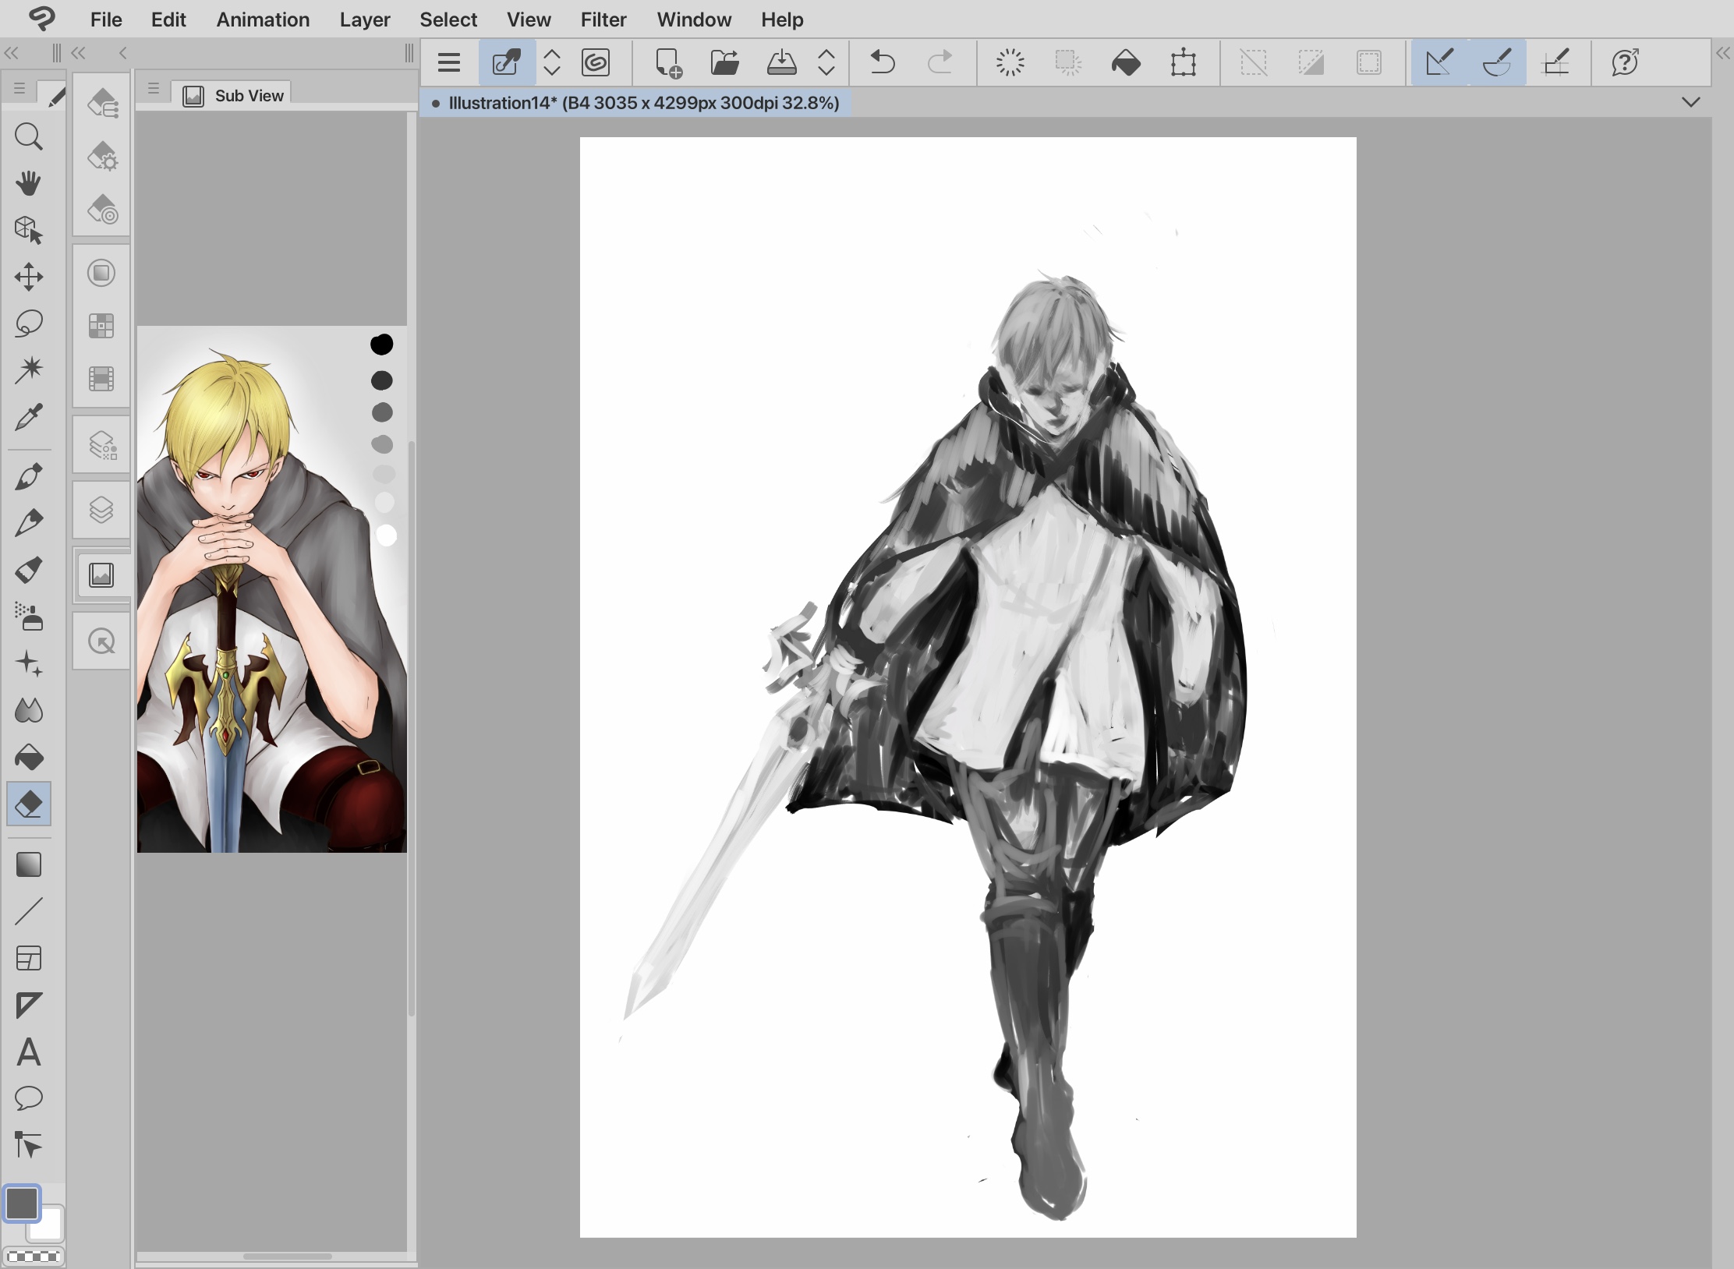
Task: Open the Sub tool palette icon
Action: [102, 102]
